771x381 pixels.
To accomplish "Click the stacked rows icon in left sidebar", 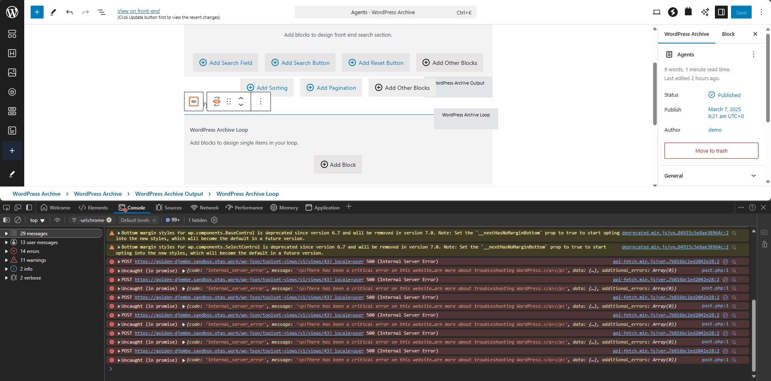I will click(x=12, y=111).
